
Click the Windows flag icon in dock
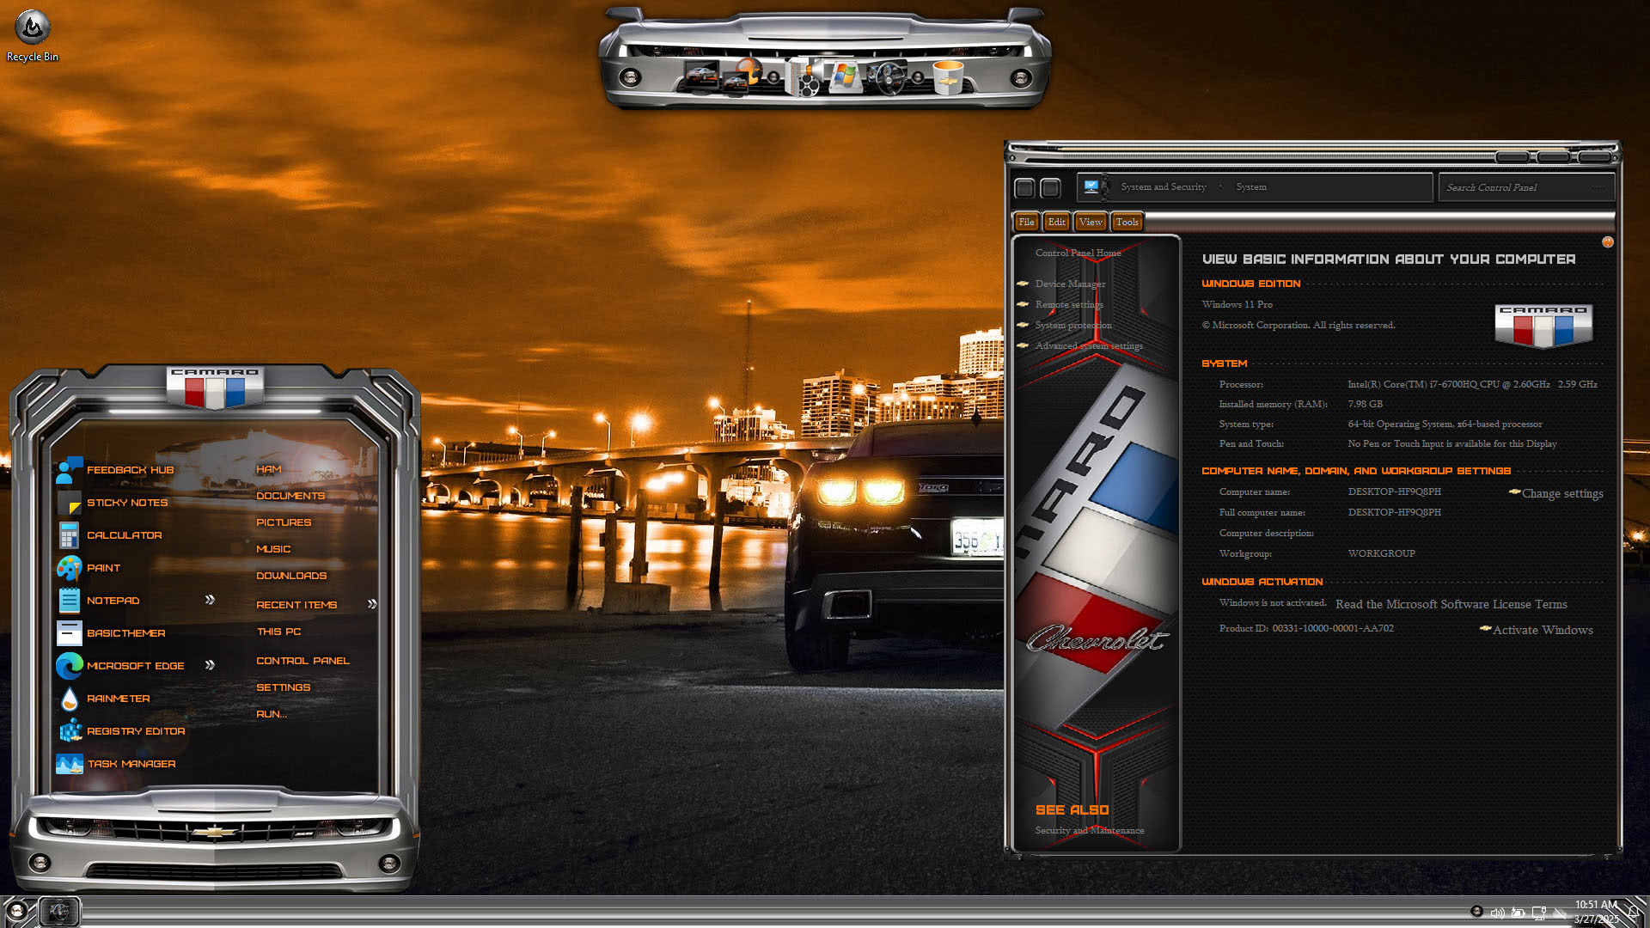click(844, 76)
